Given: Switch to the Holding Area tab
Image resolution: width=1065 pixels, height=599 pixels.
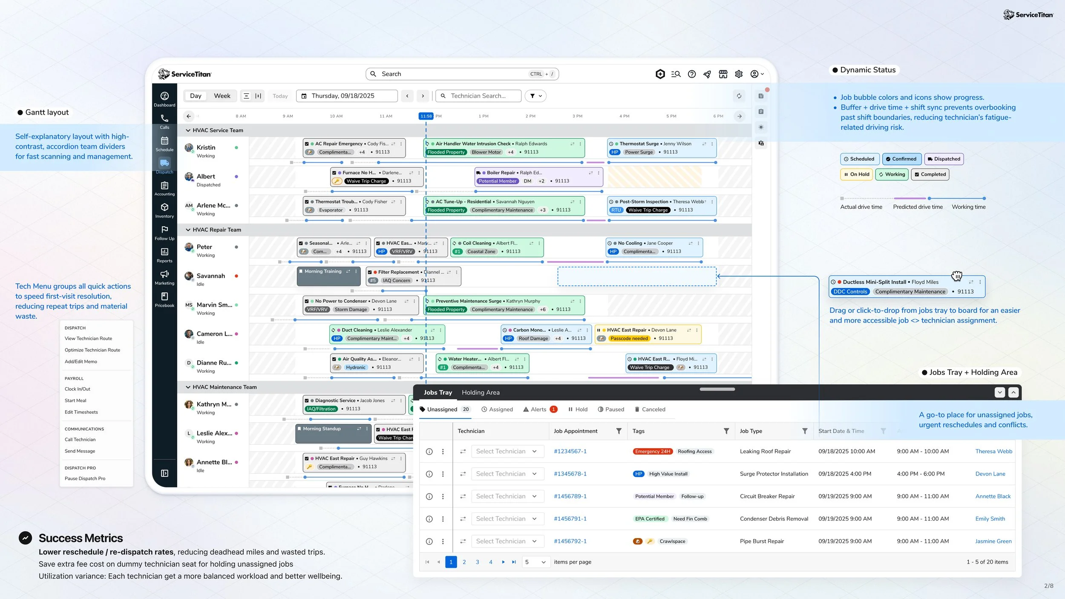Looking at the screenshot, I should point(481,393).
